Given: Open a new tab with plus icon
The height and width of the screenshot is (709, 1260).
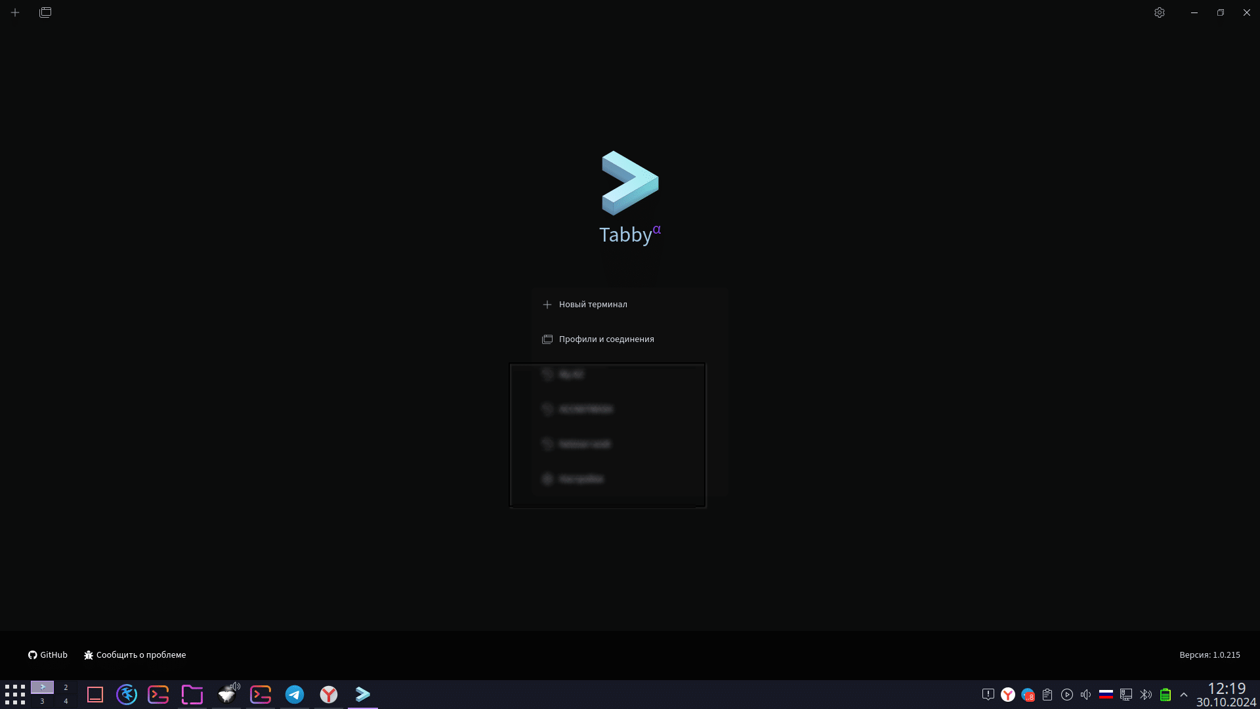Looking at the screenshot, I should point(15,12).
